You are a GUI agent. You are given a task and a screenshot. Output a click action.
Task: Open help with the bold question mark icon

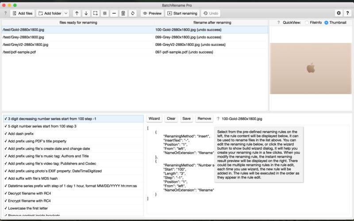347,13
